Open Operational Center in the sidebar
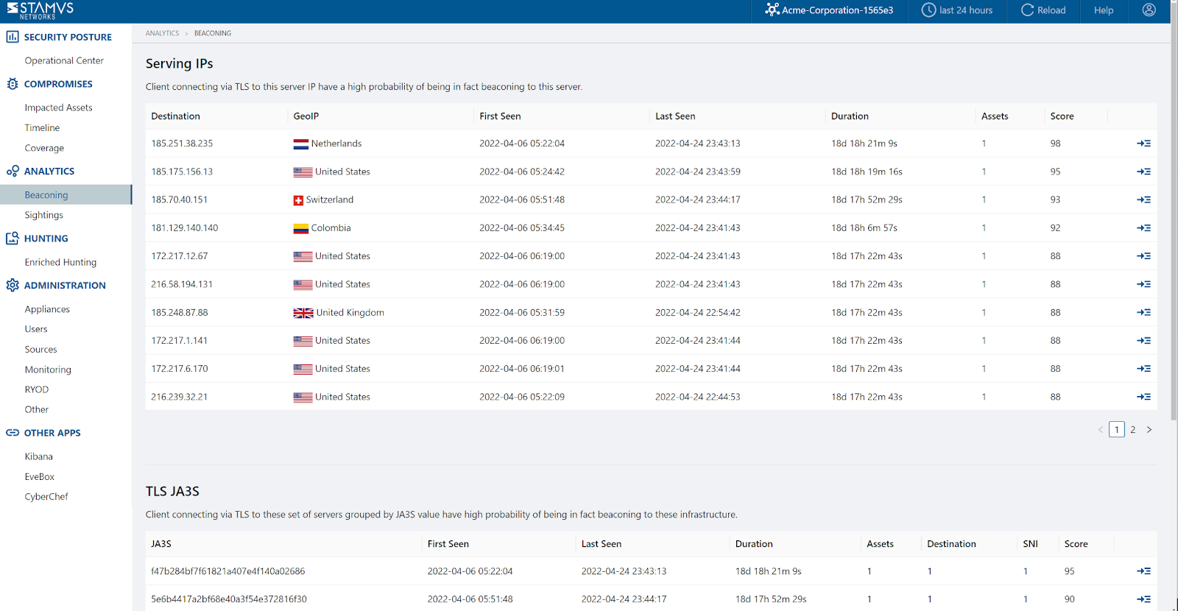 [64, 60]
